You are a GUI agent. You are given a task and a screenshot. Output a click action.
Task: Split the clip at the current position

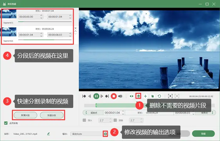pyautogui.click(x=131, y=96)
